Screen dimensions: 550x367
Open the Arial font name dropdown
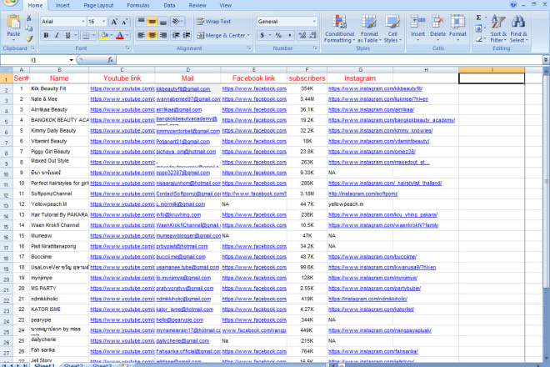click(x=83, y=22)
